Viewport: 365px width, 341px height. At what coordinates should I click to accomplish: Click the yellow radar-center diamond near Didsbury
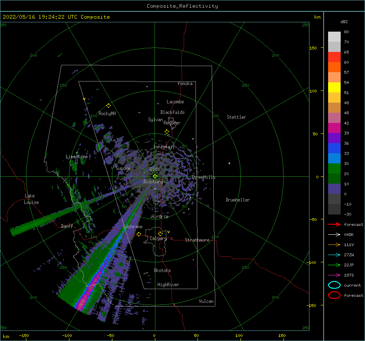click(x=155, y=176)
